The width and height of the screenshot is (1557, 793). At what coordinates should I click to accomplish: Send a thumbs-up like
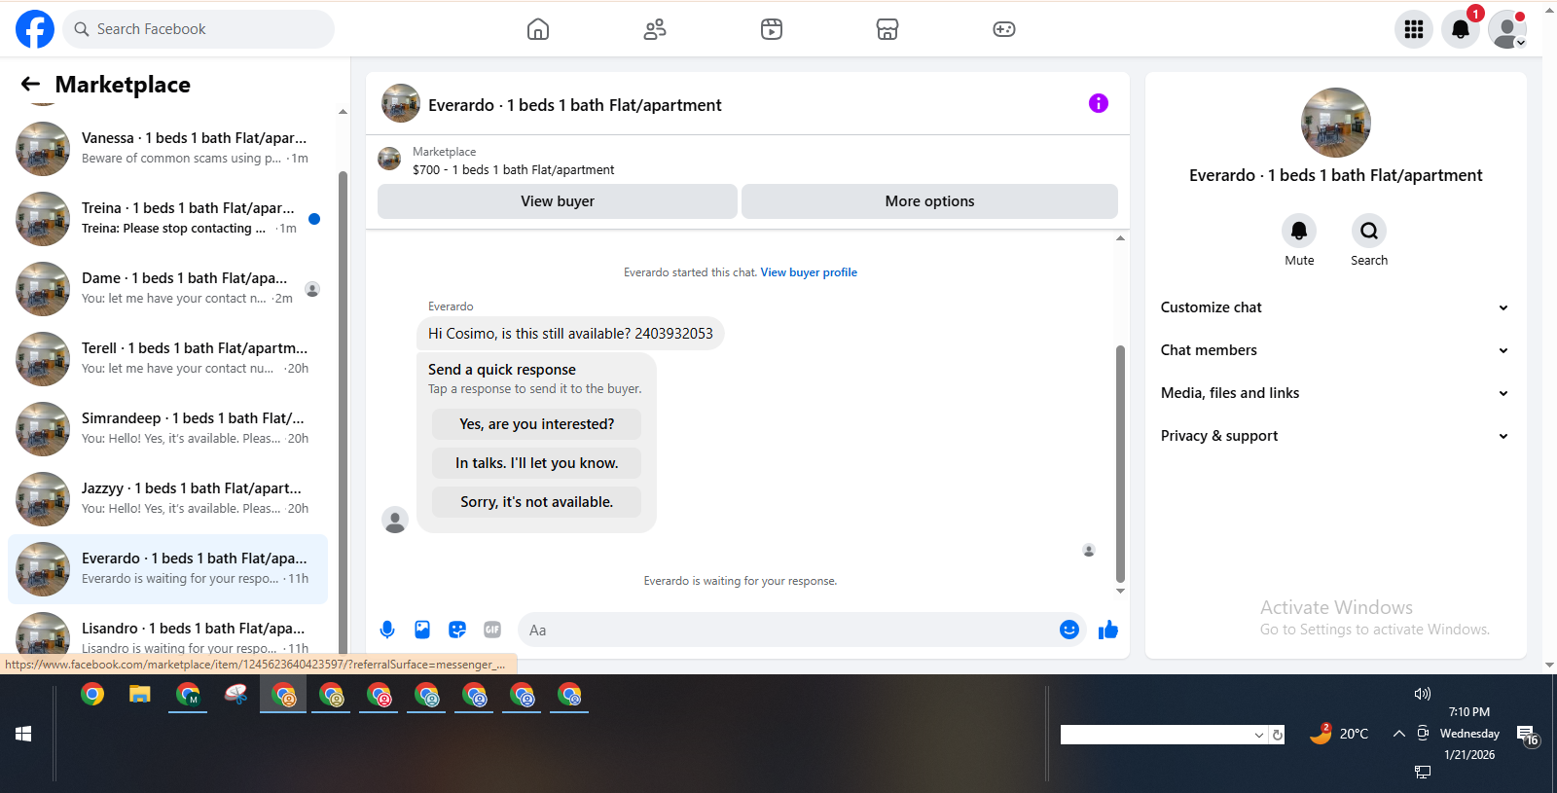1108,630
